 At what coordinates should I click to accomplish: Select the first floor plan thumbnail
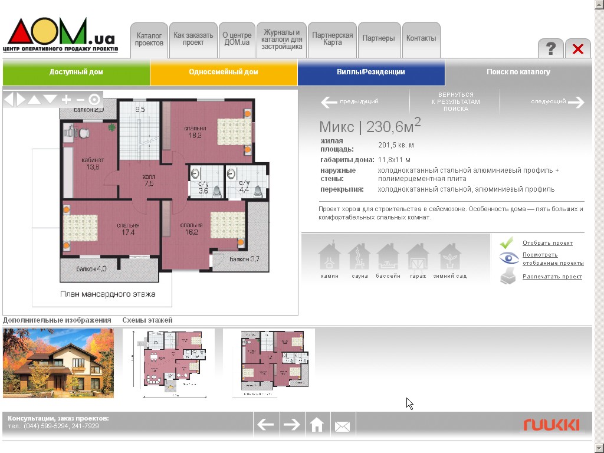point(169,363)
